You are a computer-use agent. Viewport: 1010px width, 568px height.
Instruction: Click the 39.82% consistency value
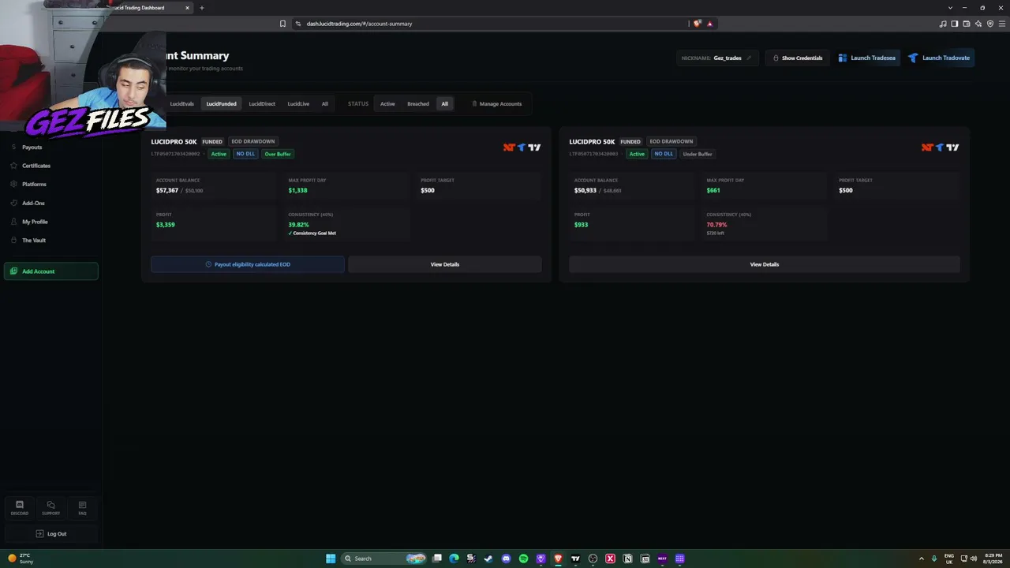coord(298,225)
